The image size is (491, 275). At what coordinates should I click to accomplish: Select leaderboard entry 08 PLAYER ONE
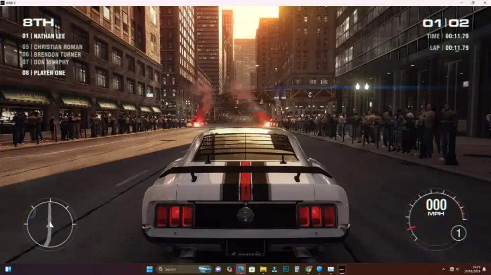tap(44, 73)
